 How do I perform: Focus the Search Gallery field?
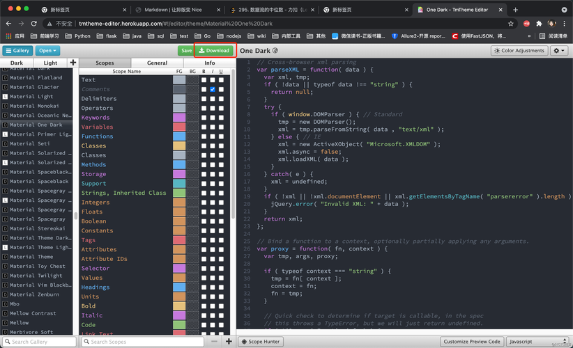(39, 342)
